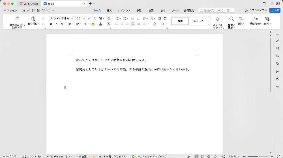The width and height of the screenshot is (283, 158).
Task: Open the font size dropdown
Action: (84, 19)
